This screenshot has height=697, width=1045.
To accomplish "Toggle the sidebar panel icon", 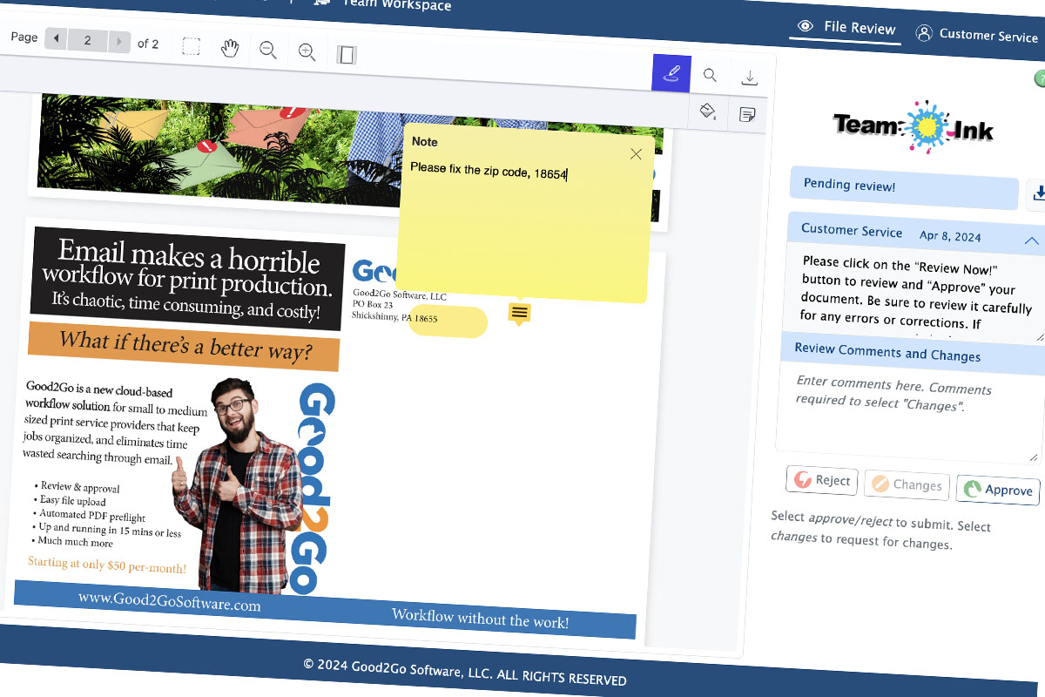I will point(347,55).
